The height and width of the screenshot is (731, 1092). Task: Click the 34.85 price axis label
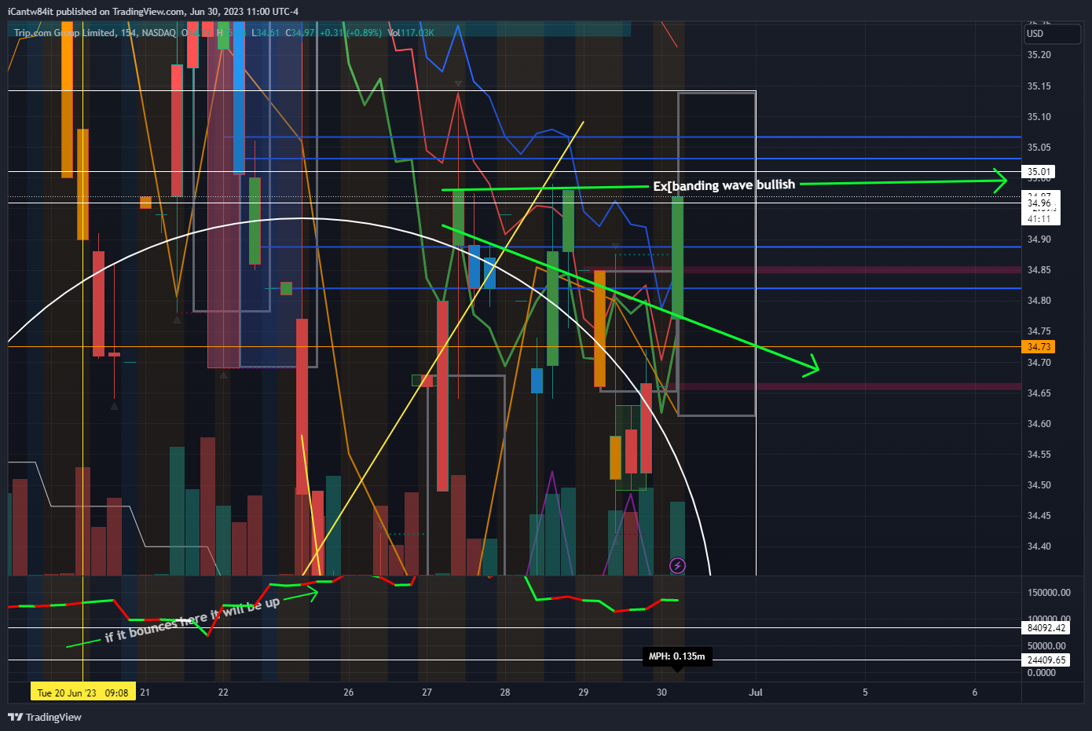[x=1039, y=270]
